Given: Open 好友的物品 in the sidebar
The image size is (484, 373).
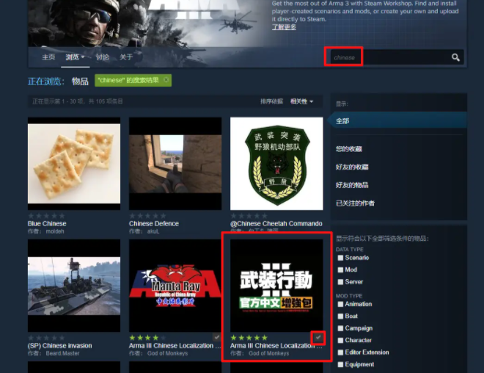Looking at the screenshot, I should 352,185.
